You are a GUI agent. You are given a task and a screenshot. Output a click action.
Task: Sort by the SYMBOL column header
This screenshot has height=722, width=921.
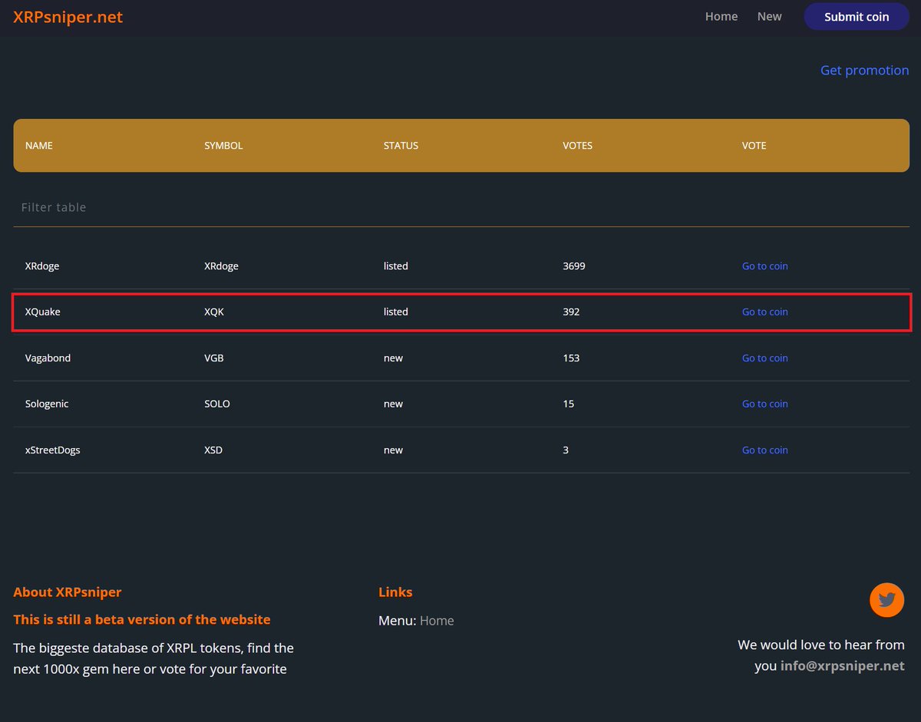click(x=223, y=145)
